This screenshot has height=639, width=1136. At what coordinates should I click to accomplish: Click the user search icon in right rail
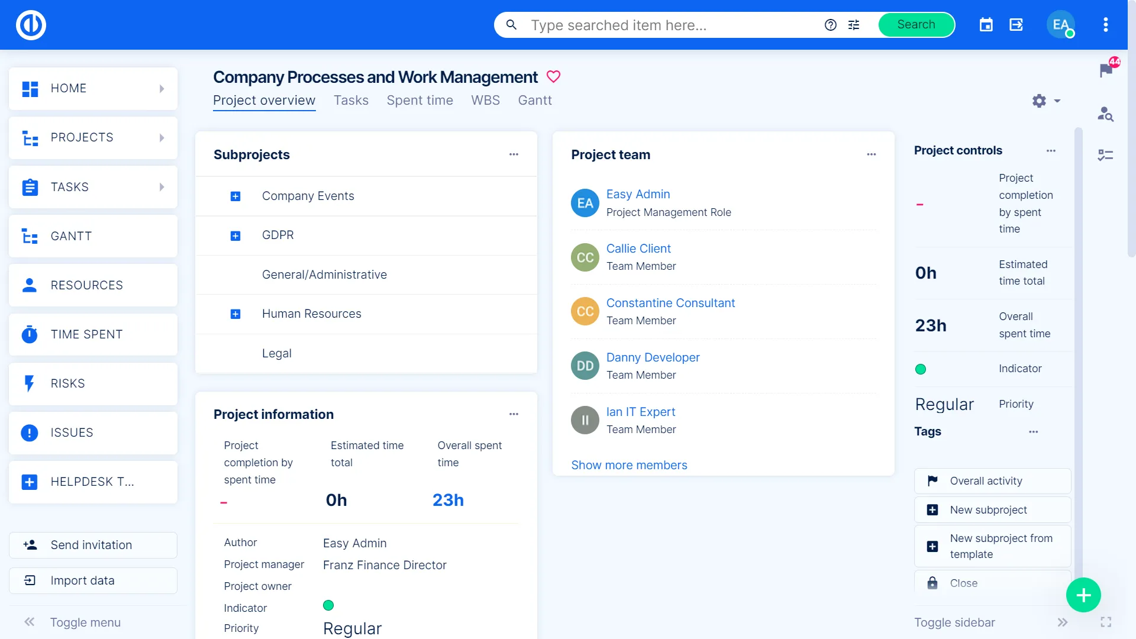[1105, 114]
